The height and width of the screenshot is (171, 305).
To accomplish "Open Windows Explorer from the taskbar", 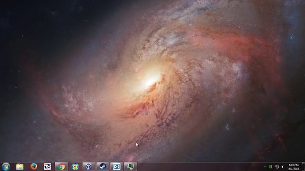I will pyautogui.click(x=20, y=167).
